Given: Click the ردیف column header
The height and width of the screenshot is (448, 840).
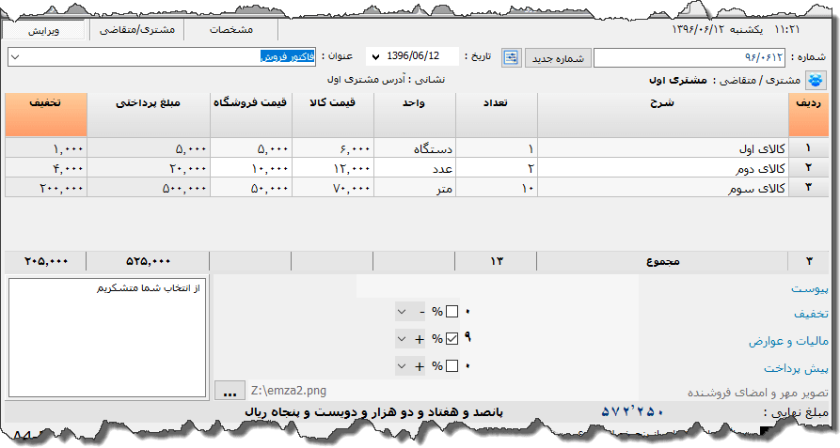Looking at the screenshot, I should click(x=808, y=115).
